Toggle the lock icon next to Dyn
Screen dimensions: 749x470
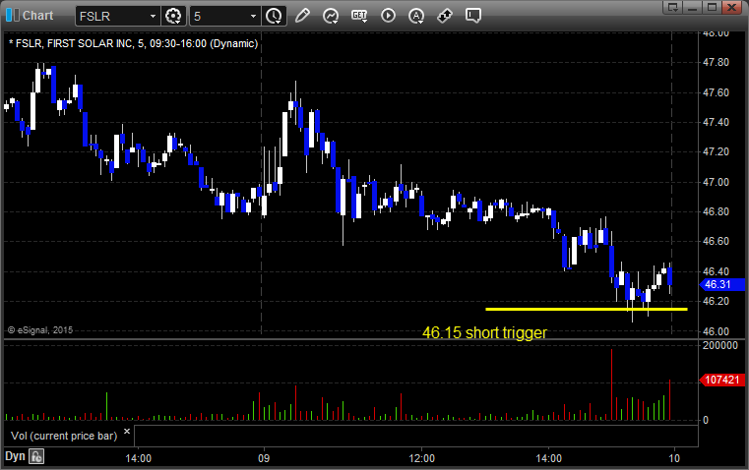36,456
